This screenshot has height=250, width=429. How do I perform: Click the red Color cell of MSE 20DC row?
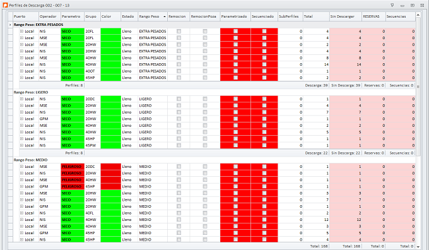[x=110, y=167]
